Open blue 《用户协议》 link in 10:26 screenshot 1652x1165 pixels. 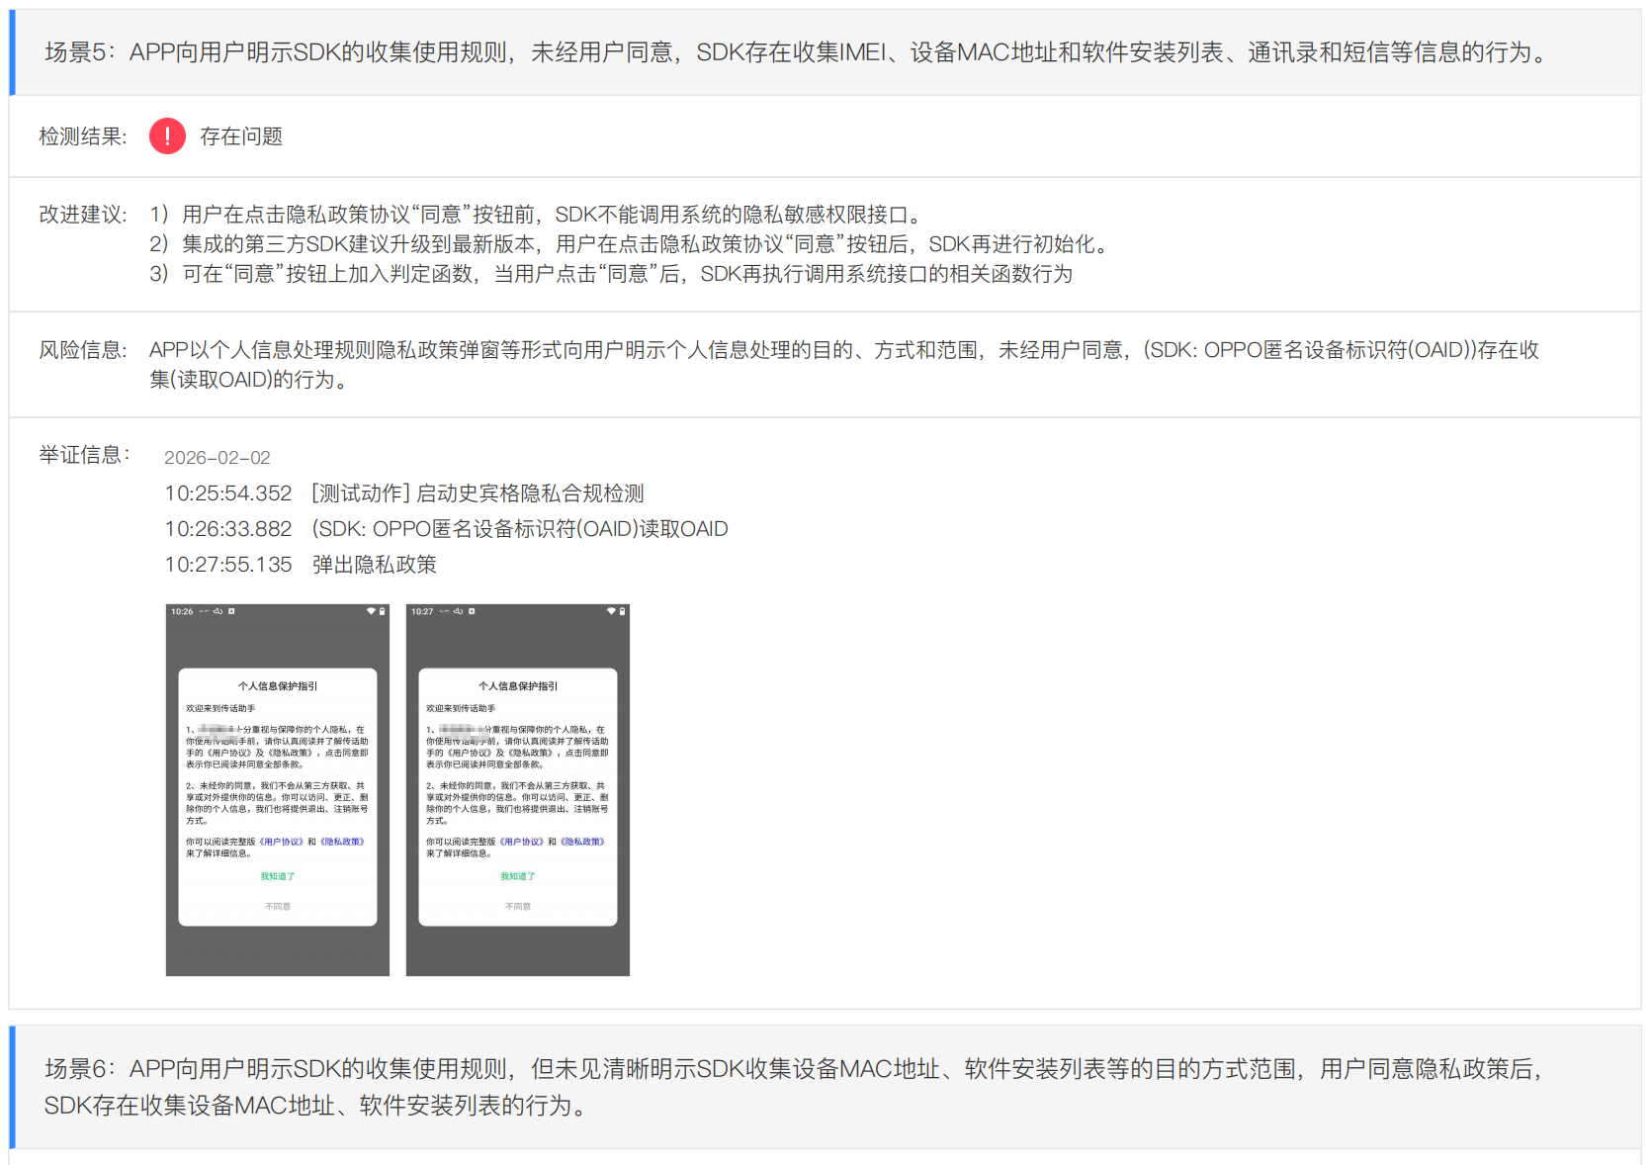pos(282,842)
